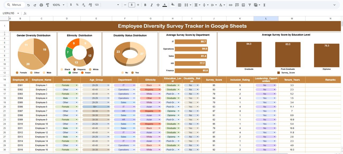Open the fill color paint bucket

173,5
